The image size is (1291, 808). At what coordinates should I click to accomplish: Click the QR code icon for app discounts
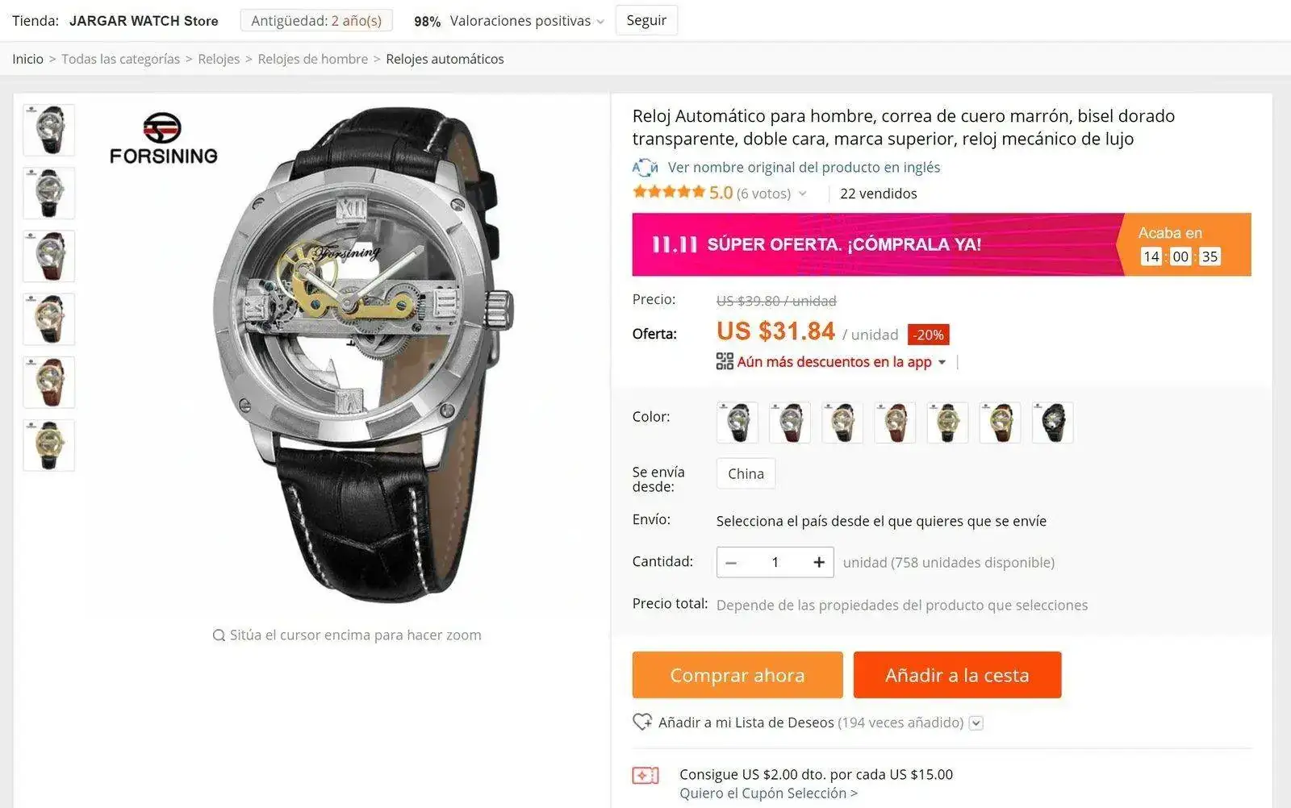(x=725, y=361)
